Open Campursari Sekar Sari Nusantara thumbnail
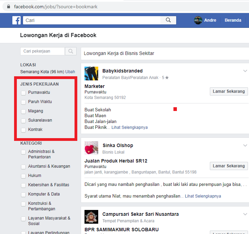 coord(91,217)
